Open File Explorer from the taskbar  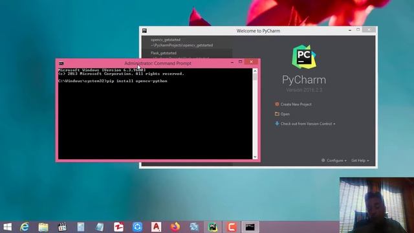pyautogui.click(x=43, y=227)
